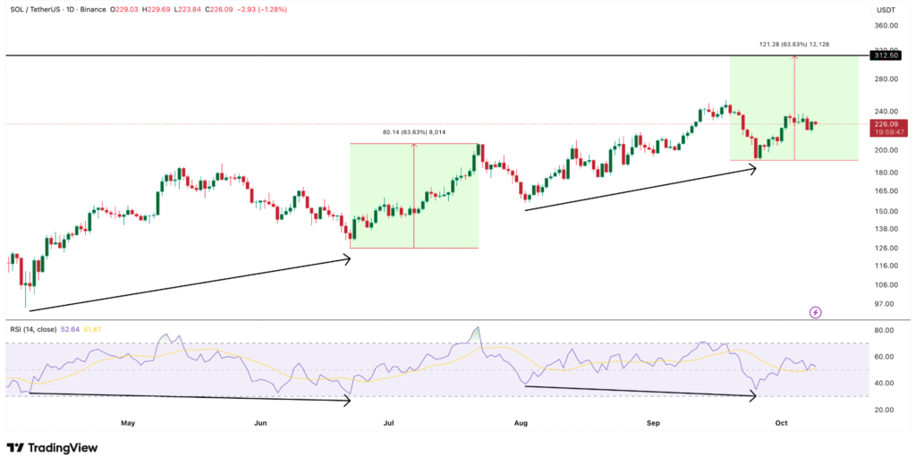Click the Aug label on time axis
The height and width of the screenshot is (465, 916).
point(521,423)
